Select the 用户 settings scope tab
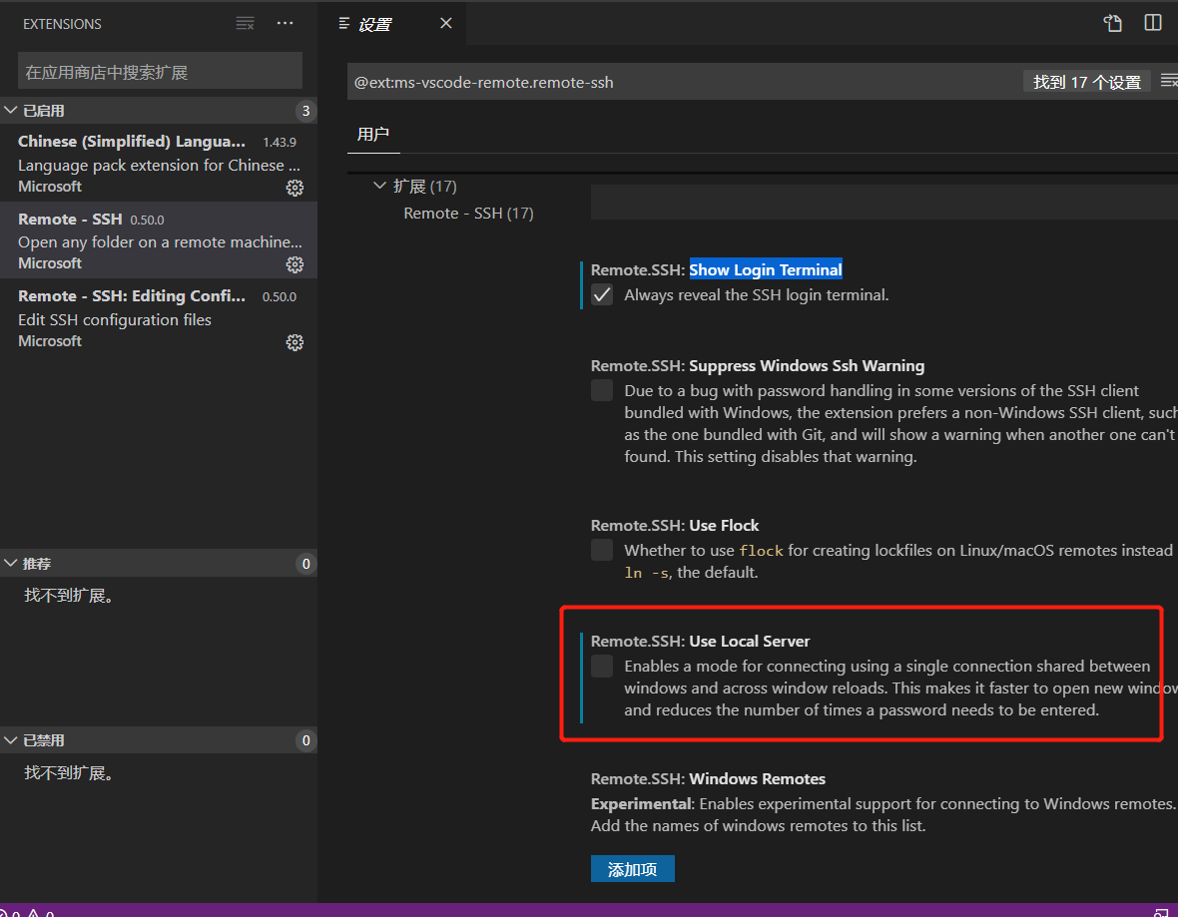The width and height of the screenshot is (1178, 917). click(373, 135)
